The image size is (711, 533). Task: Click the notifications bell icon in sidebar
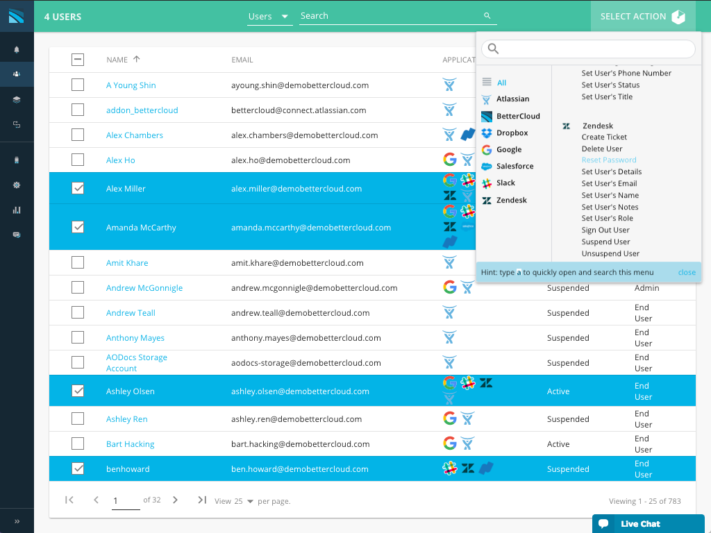click(17, 49)
